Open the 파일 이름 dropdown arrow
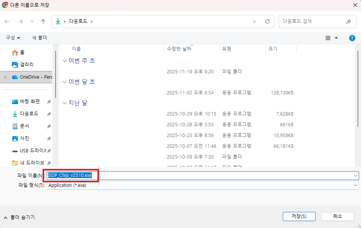Viewport: 361px width, 228px height. (x=356, y=176)
